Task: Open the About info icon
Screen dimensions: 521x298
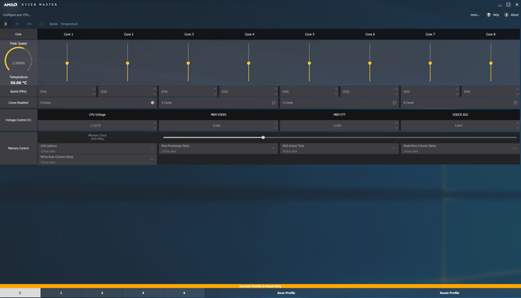Action: [x=507, y=14]
